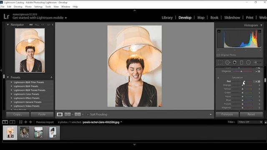Click the plus icon to create new preset
Viewport: 267px width, 150px height.
pos(51,77)
